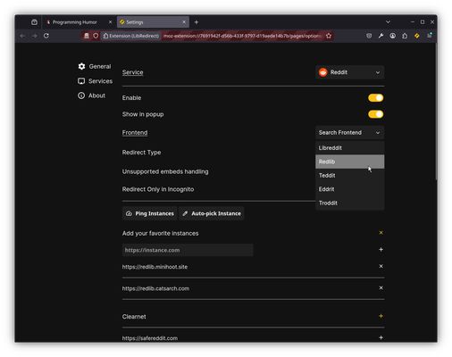The width and height of the screenshot is (452, 357).
Task: Open the About section
Action: click(91, 95)
